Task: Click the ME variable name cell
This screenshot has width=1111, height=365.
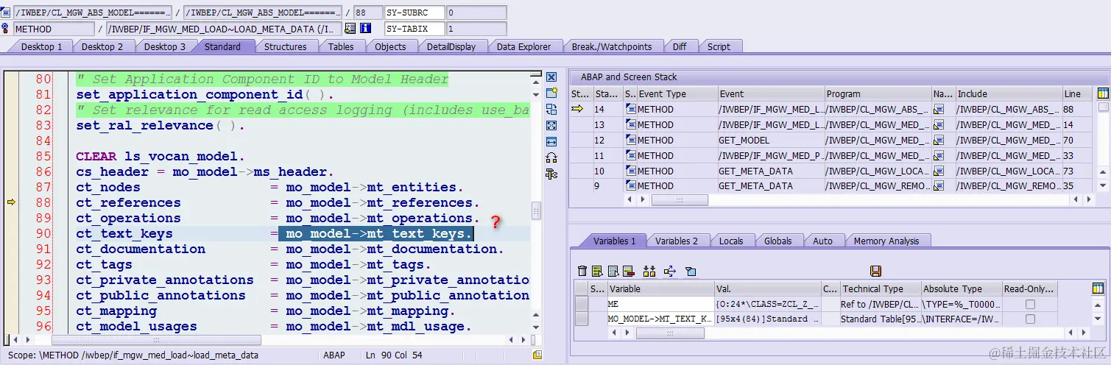Action: pos(660,304)
